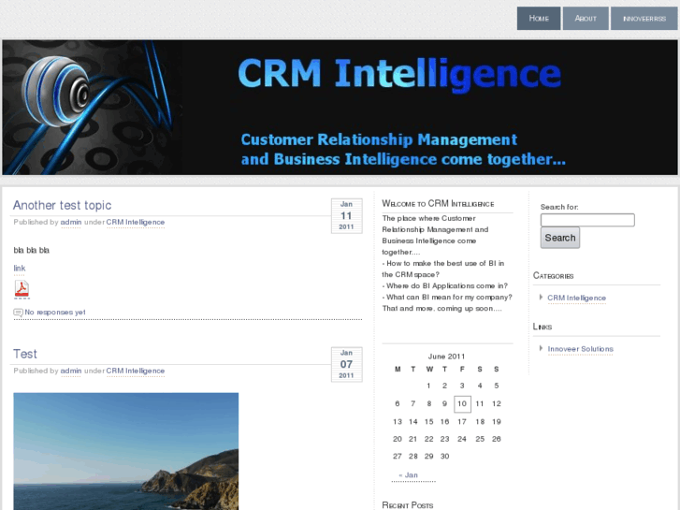Open the About menu tab
The image size is (680, 510).
[x=586, y=19]
